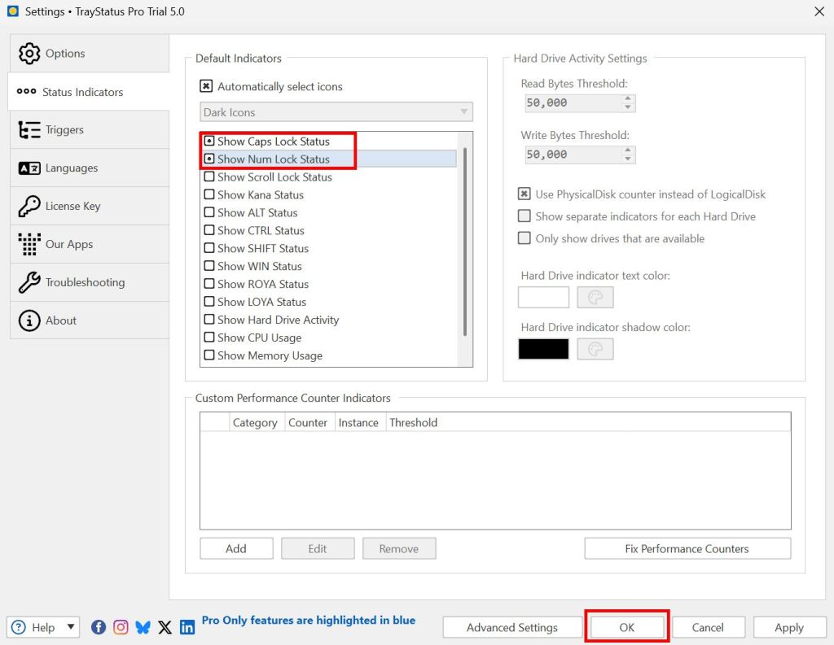The height and width of the screenshot is (645, 834).
Task: Toggle Show Caps Lock Status checkbox
Action: (x=209, y=142)
